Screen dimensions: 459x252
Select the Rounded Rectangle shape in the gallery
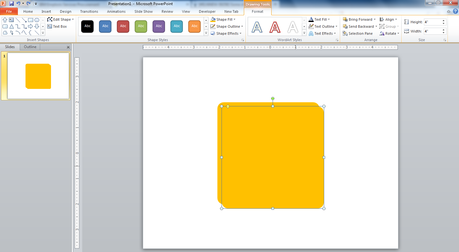click(x=5, y=26)
